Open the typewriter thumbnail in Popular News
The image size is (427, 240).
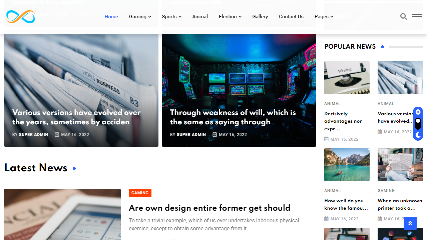347,78
